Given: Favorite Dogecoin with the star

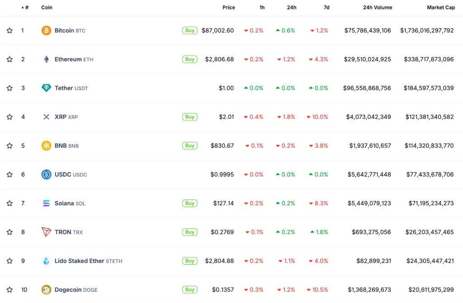Looking at the screenshot, I should click(x=9, y=289).
